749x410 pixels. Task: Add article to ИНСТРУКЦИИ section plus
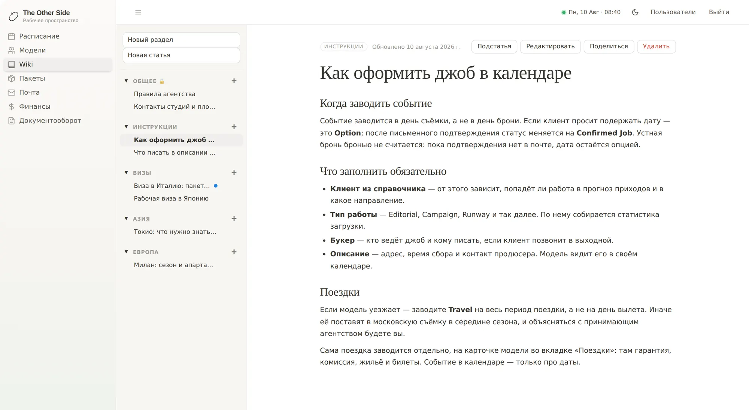tap(234, 127)
